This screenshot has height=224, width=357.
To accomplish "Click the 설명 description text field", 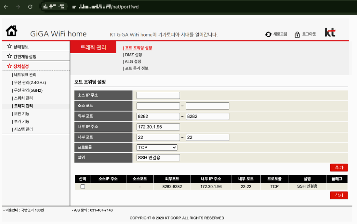I will [158, 158].
